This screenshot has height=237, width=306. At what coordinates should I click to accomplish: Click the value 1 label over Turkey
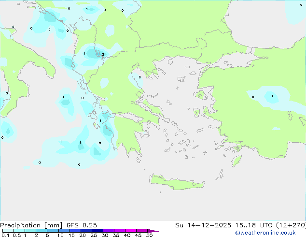(272, 96)
